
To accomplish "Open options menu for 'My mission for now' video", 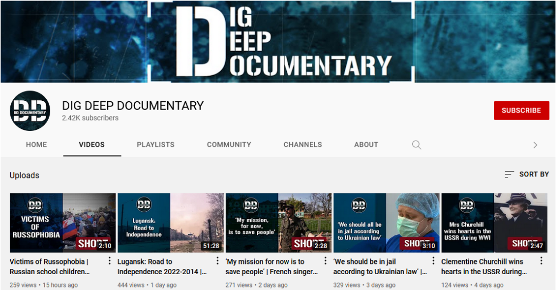I will tap(325, 261).
